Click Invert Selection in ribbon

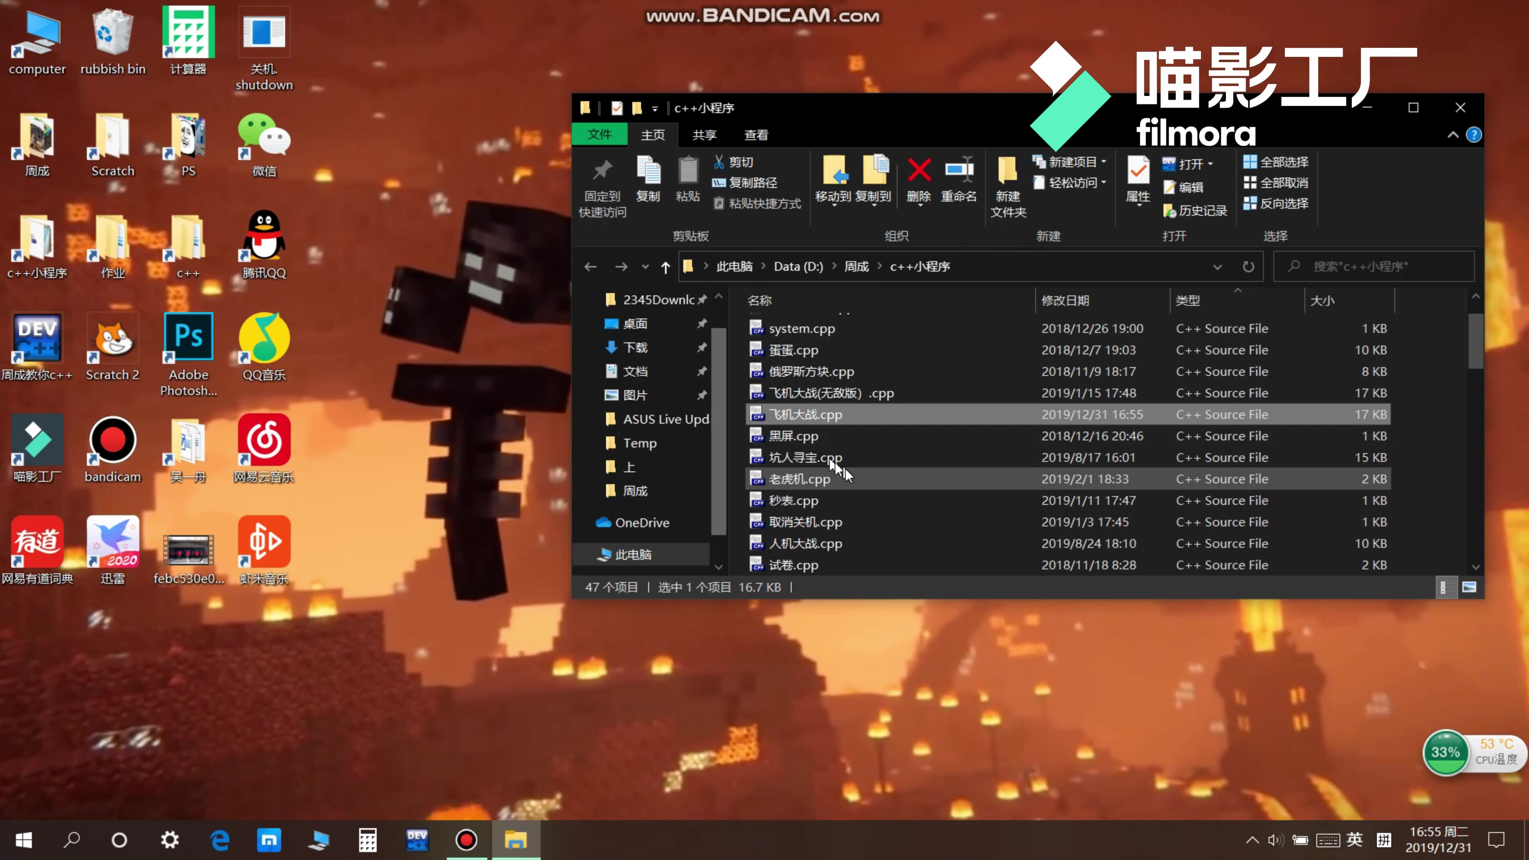1275,203
